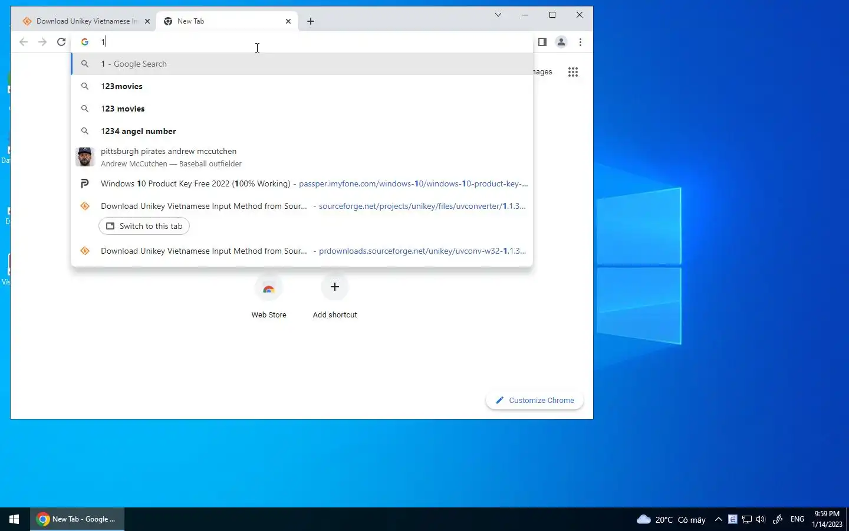Expand the tab search chevron

498,15
